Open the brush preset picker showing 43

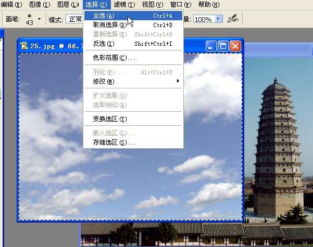38,19
